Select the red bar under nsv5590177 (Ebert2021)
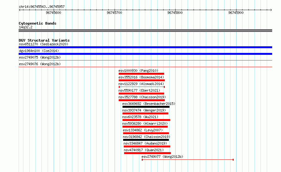Viewport: 281px width, 172px height. click(x=141, y=94)
